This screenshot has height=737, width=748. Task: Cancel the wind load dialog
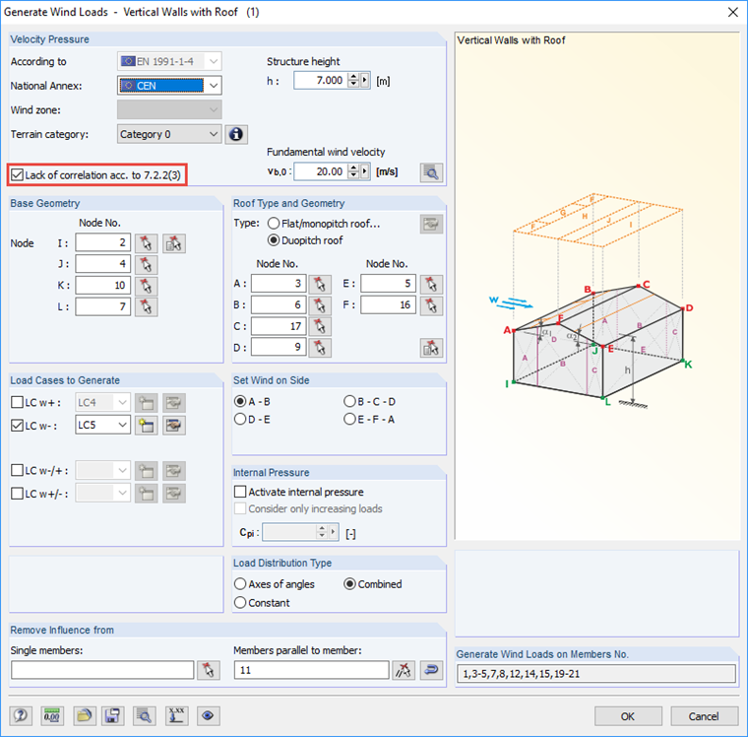(704, 716)
